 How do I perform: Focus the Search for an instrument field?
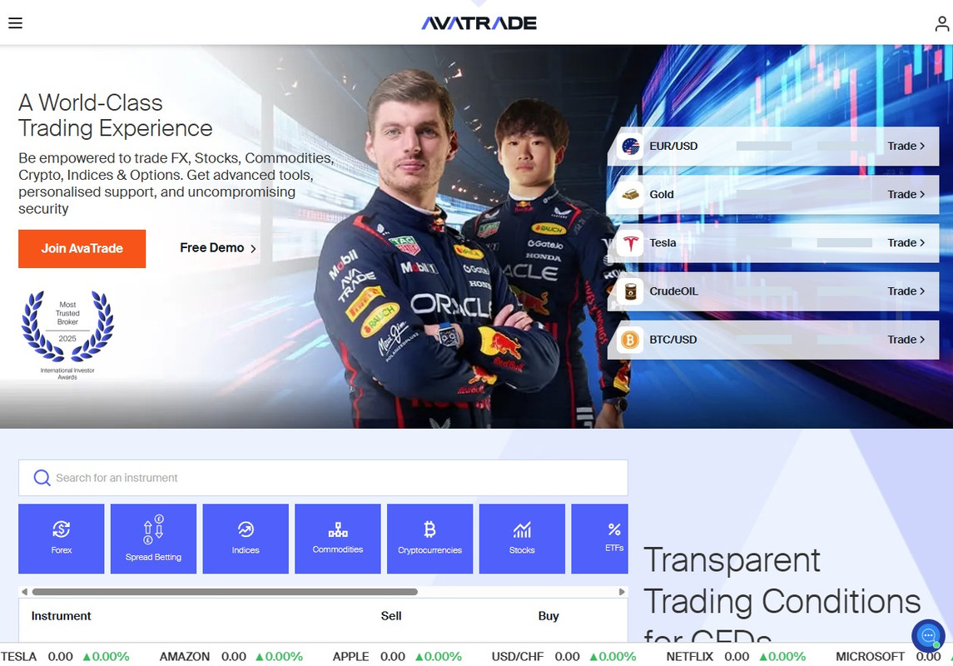coord(323,478)
